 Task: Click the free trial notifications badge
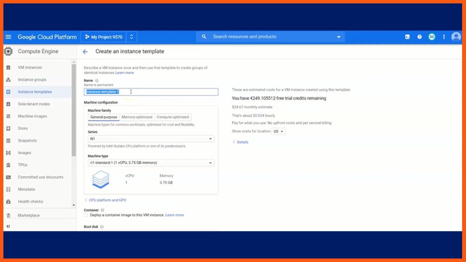pos(431,37)
